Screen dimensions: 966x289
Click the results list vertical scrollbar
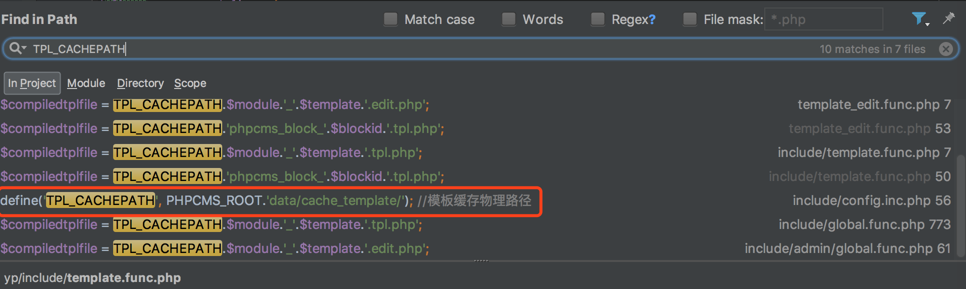960,205
